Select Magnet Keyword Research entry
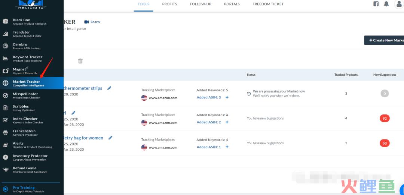The width and height of the screenshot is (404, 195). (32, 70)
